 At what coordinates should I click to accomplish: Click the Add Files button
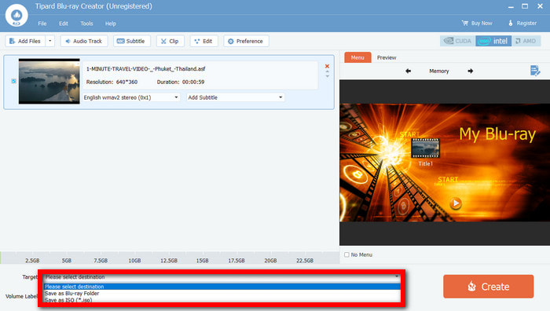coord(25,41)
